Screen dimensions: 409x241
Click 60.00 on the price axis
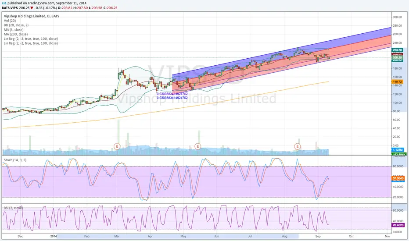tap(397, 120)
